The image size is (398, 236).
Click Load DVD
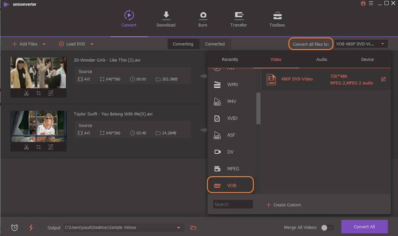[72, 44]
